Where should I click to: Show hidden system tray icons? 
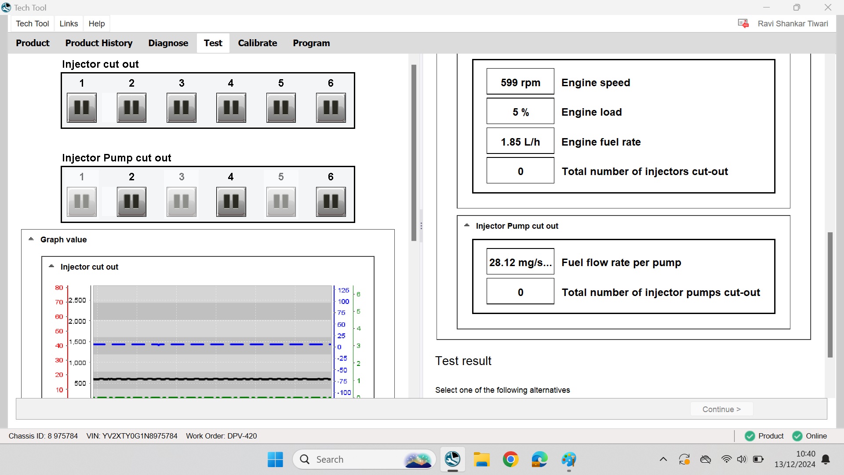pyautogui.click(x=663, y=460)
